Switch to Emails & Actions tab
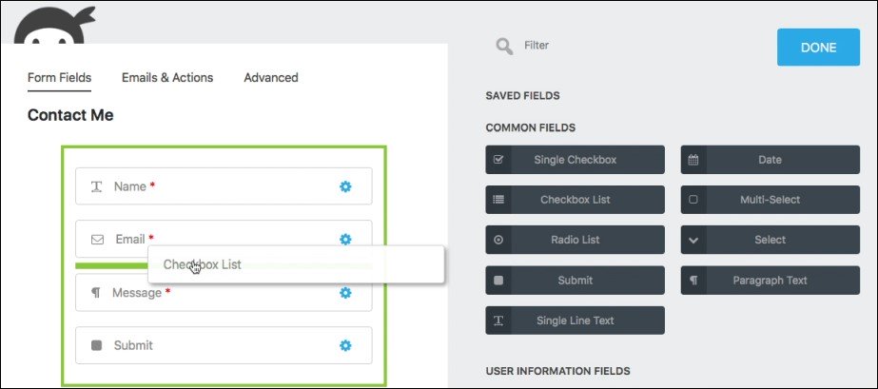Screen dimensions: 878x389 (x=167, y=78)
